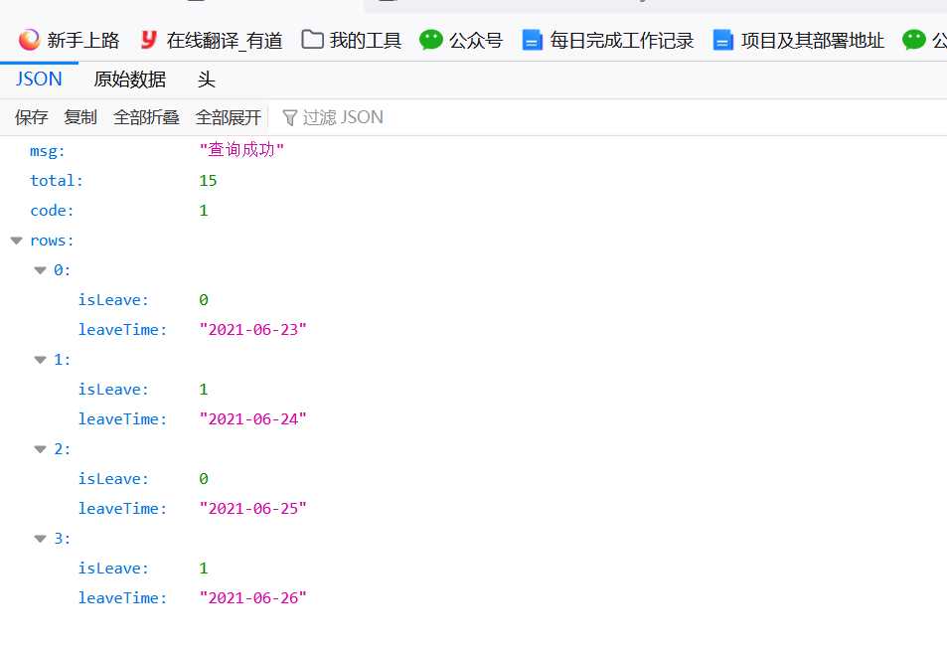Select the total value 15
Screen dimensions: 947x652
click(x=208, y=181)
